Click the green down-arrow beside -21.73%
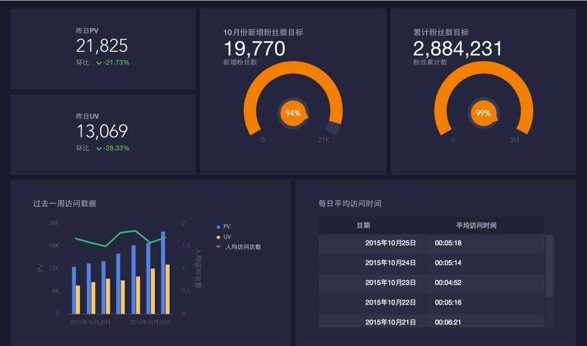Image resolution: width=587 pixels, height=346 pixels. 99,63
